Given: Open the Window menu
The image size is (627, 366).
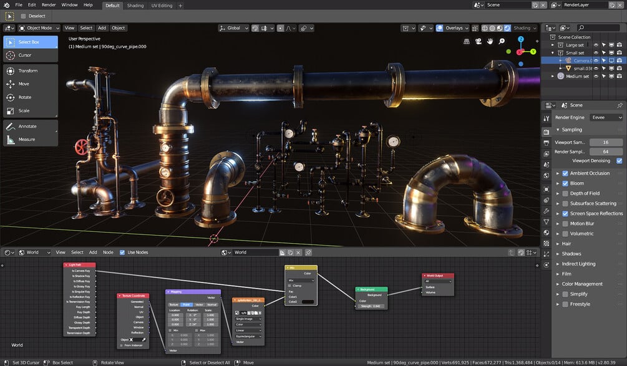Looking at the screenshot, I should [x=70, y=5].
